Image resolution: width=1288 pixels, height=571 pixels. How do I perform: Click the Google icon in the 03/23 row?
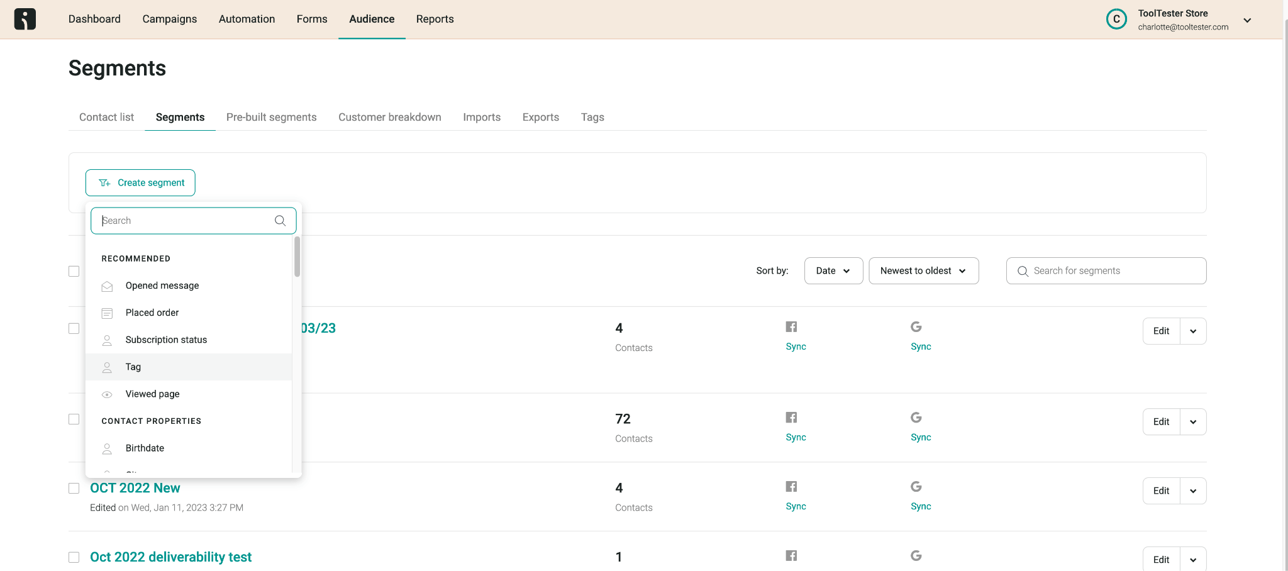916,326
